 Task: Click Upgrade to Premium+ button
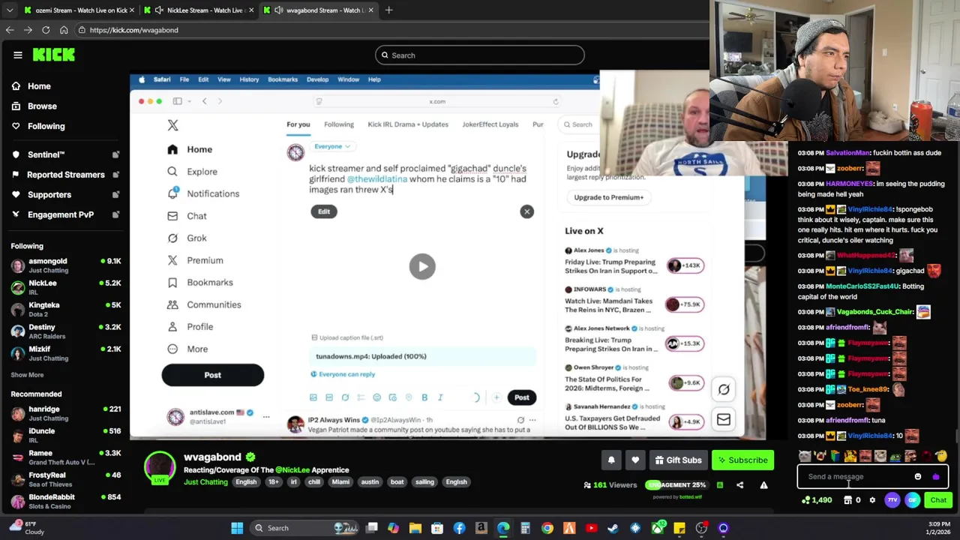tap(609, 197)
